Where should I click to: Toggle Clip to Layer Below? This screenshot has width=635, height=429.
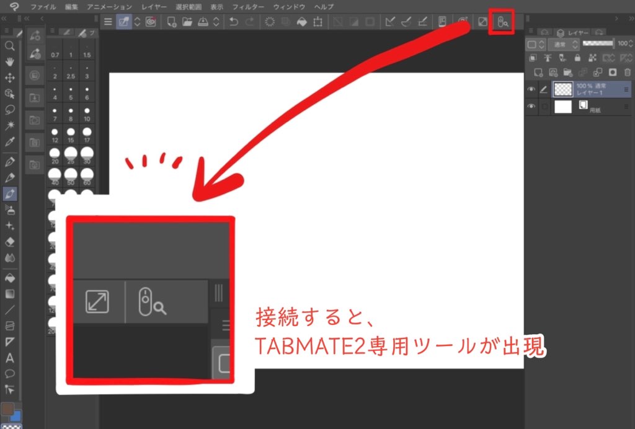pos(533,58)
